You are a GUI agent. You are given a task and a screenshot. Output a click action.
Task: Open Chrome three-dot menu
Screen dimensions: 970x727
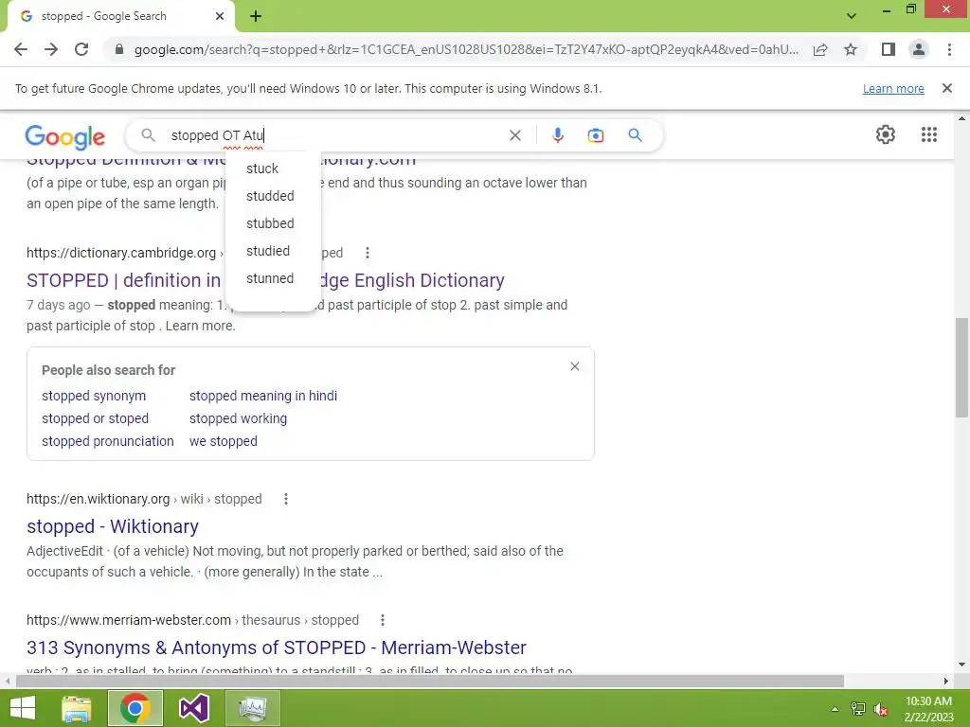pos(949,49)
